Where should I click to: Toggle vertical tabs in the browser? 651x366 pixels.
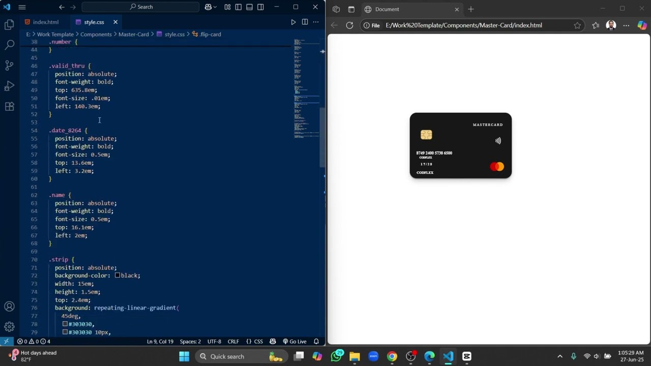tap(351, 9)
